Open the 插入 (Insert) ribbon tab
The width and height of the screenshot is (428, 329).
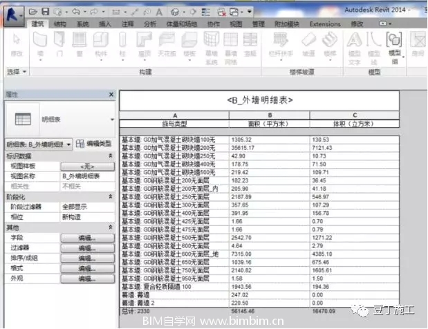105,24
